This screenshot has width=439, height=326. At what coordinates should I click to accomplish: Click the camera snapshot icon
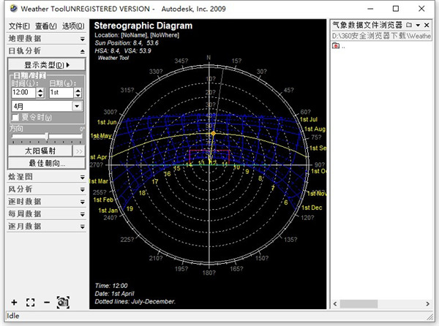coord(63,302)
